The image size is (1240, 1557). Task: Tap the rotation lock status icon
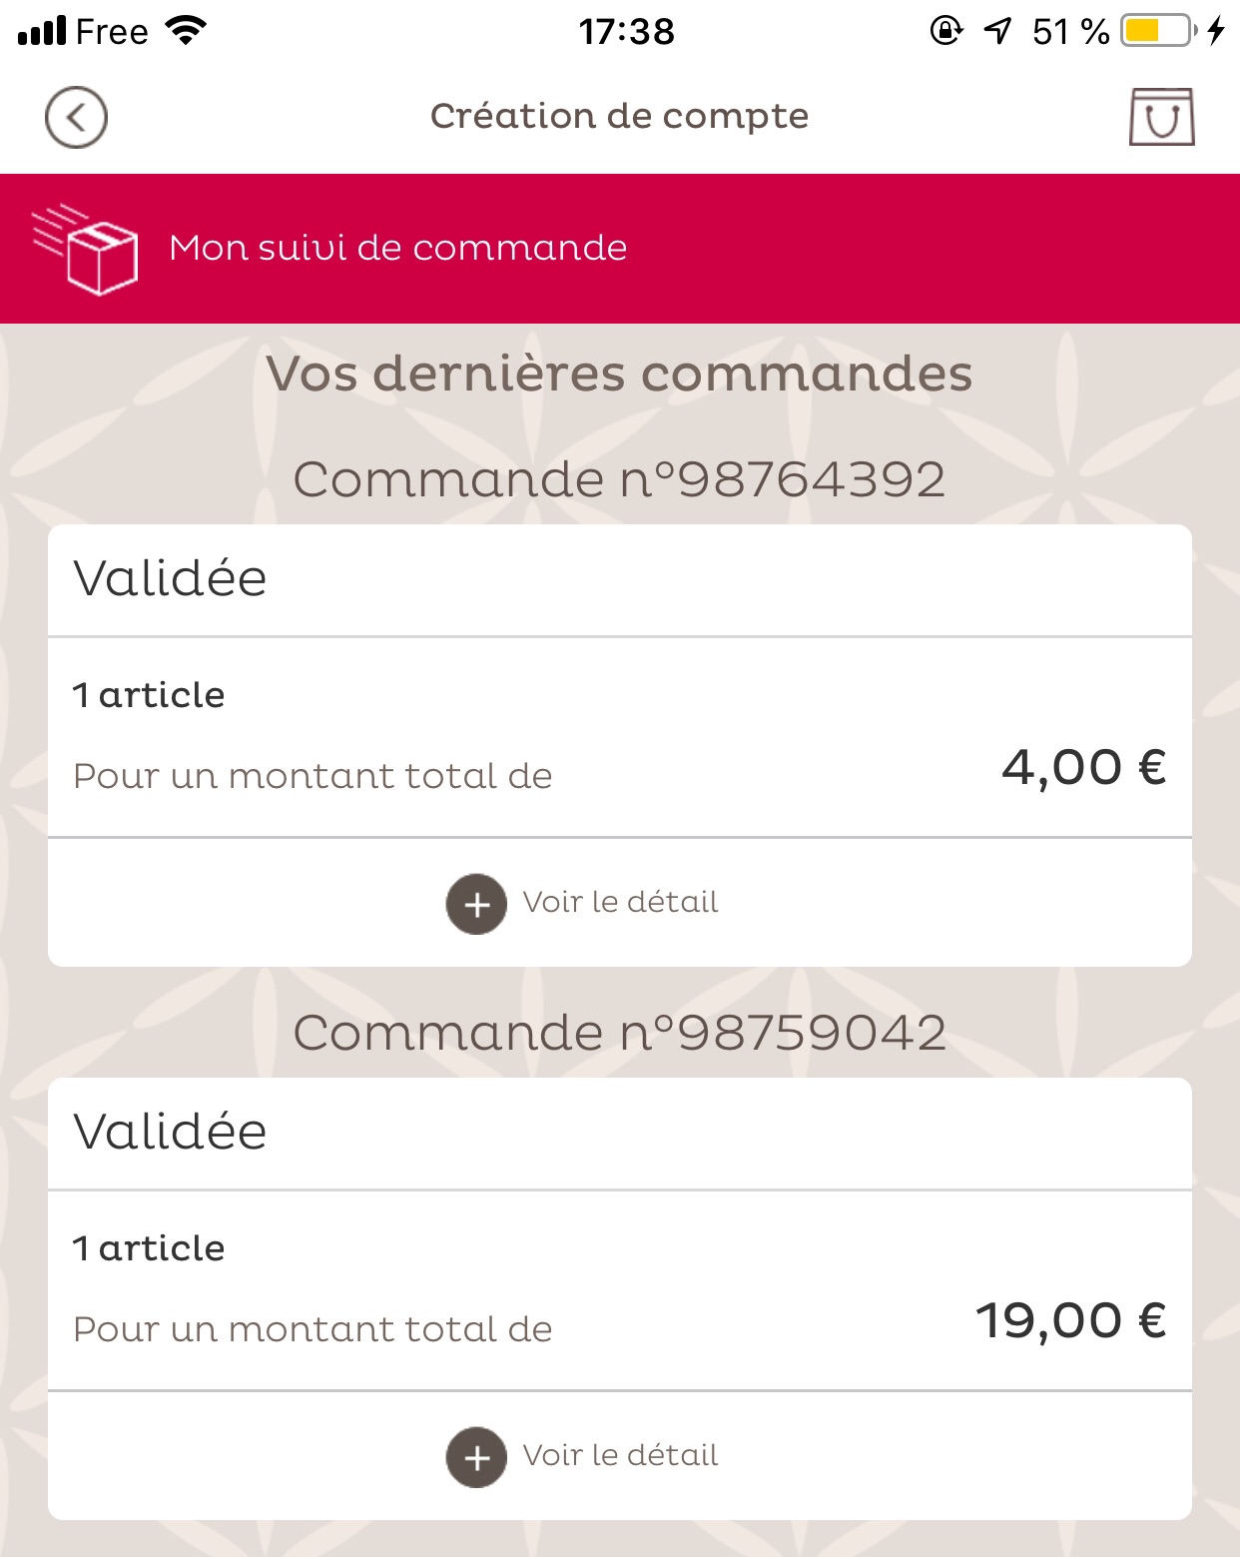pos(945,31)
